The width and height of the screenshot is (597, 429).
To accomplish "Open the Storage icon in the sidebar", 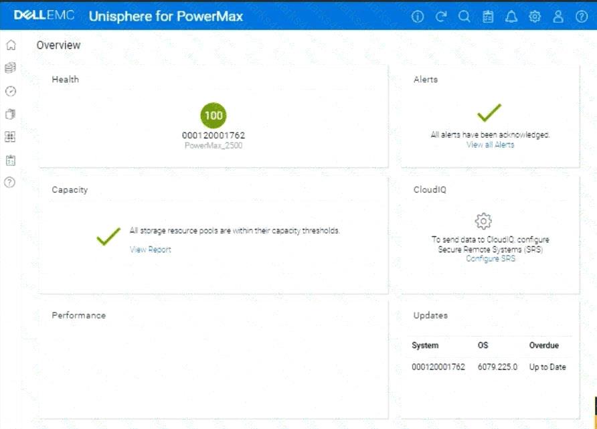I will [10, 68].
